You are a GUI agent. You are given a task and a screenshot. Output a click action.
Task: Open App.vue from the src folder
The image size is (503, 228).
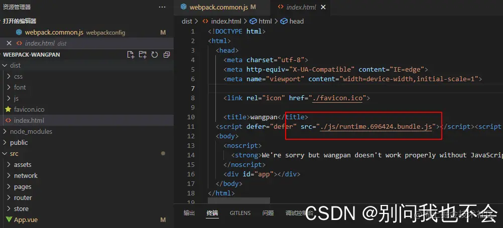[x=87, y=219]
